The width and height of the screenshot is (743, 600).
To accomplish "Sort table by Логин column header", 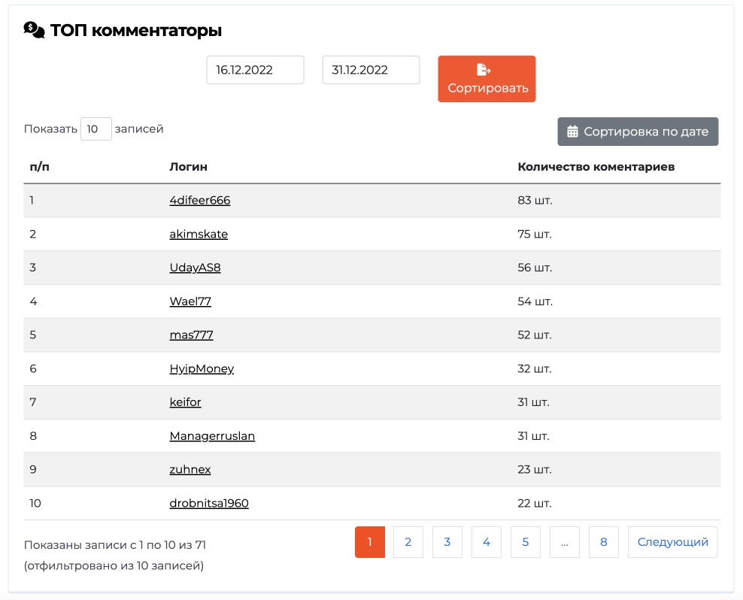I will (188, 167).
